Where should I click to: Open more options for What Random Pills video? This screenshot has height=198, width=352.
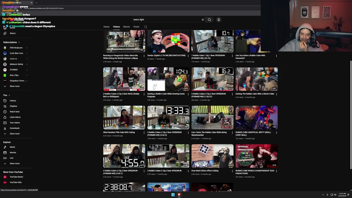[x=144, y=133]
